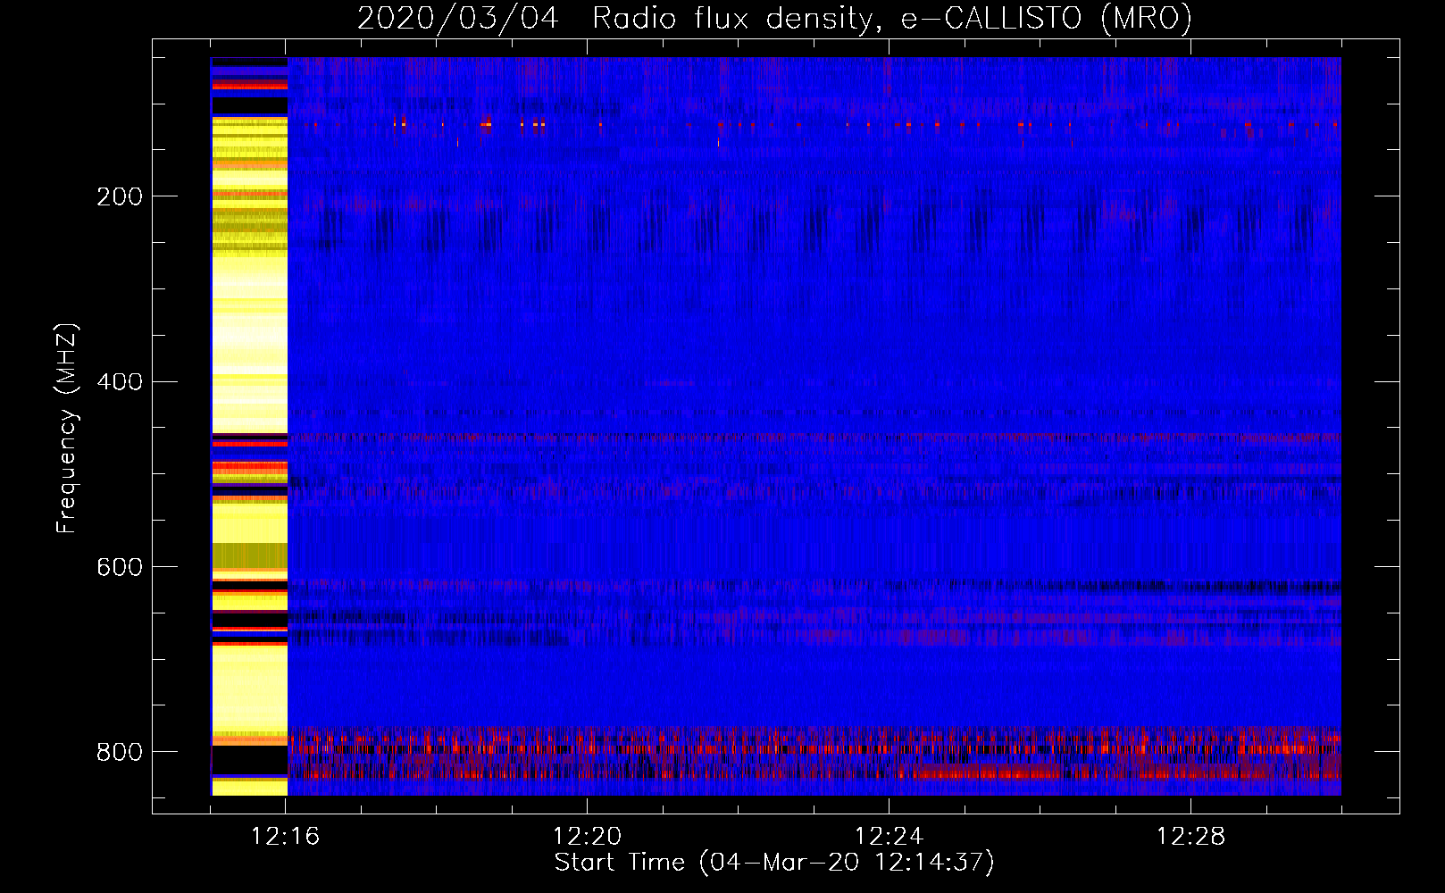This screenshot has height=893, width=1445.
Task: Click the long red streak below 800 MHz after 12:24
Action: (x=982, y=772)
